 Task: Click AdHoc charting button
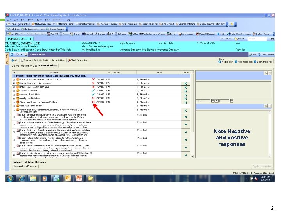133,34
